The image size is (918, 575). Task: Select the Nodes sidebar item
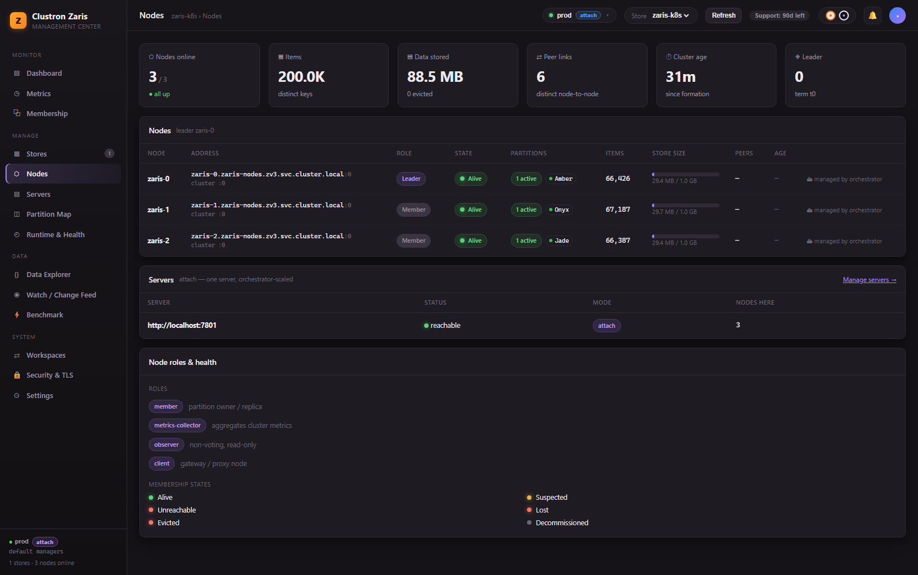coord(63,174)
